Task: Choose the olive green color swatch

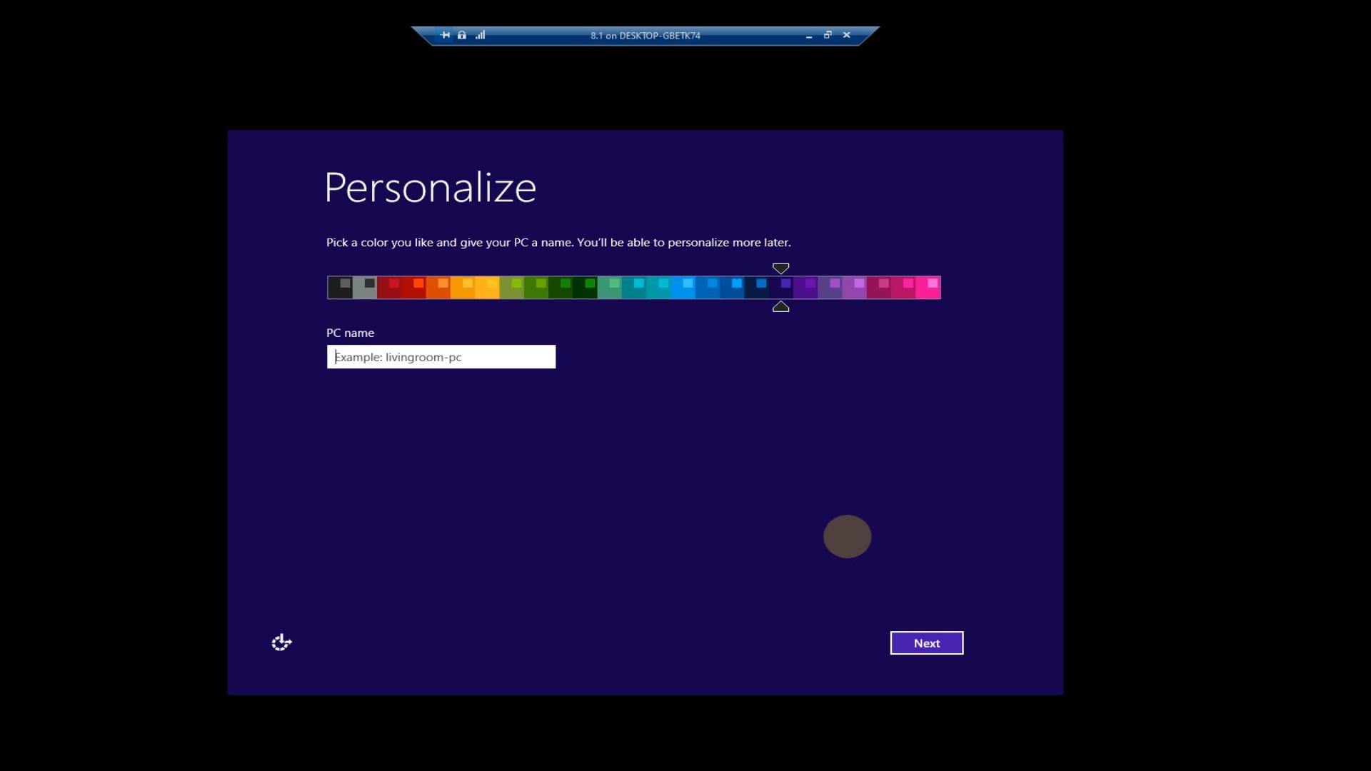Action: (x=511, y=288)
